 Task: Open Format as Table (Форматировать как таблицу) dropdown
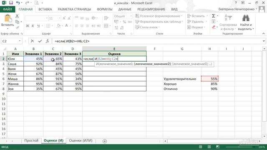(159, 22)
